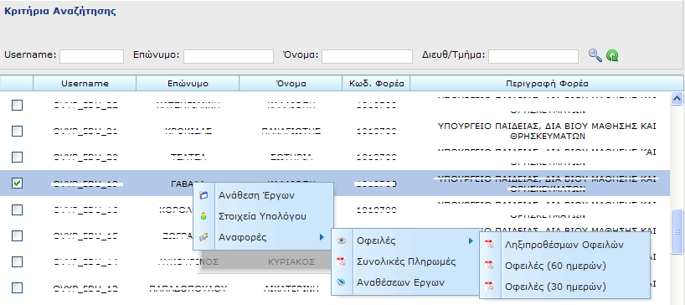This screenshot has width=685, height=305.
Task: Tick checkbox in the ΖΩΓΡΑ row
Action: pyautogui.click(x=17, y=236)
